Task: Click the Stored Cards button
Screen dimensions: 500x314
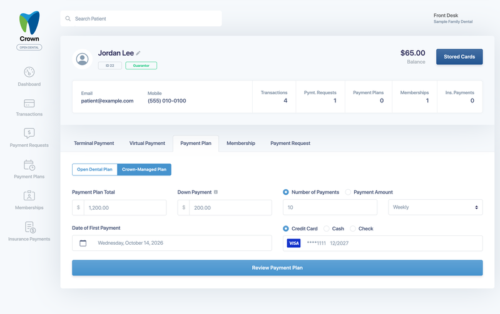Action: 459,57
